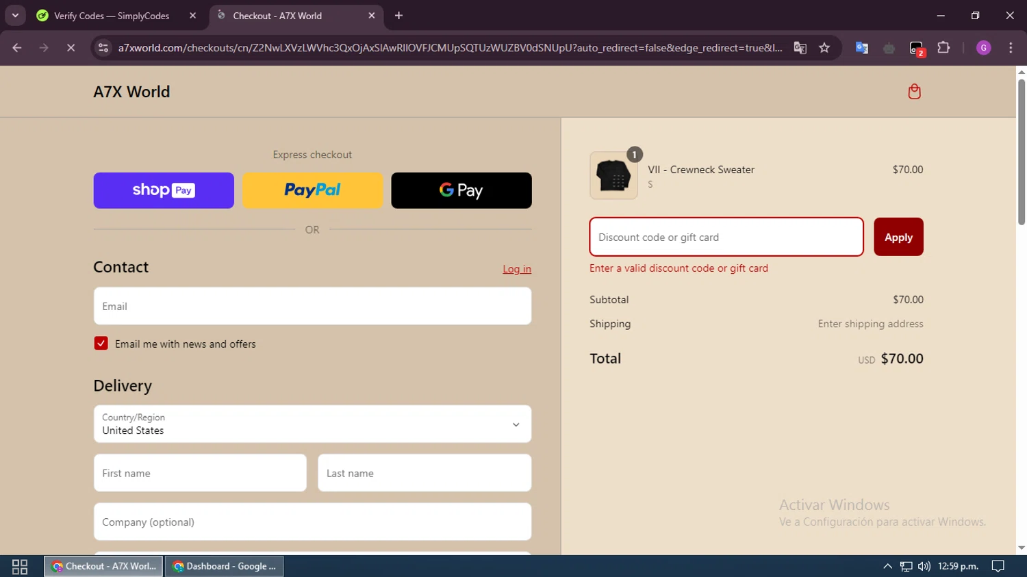1027x577 pixels.
Task: Open the tab search dropdown arrow
Action: (15, 16)
